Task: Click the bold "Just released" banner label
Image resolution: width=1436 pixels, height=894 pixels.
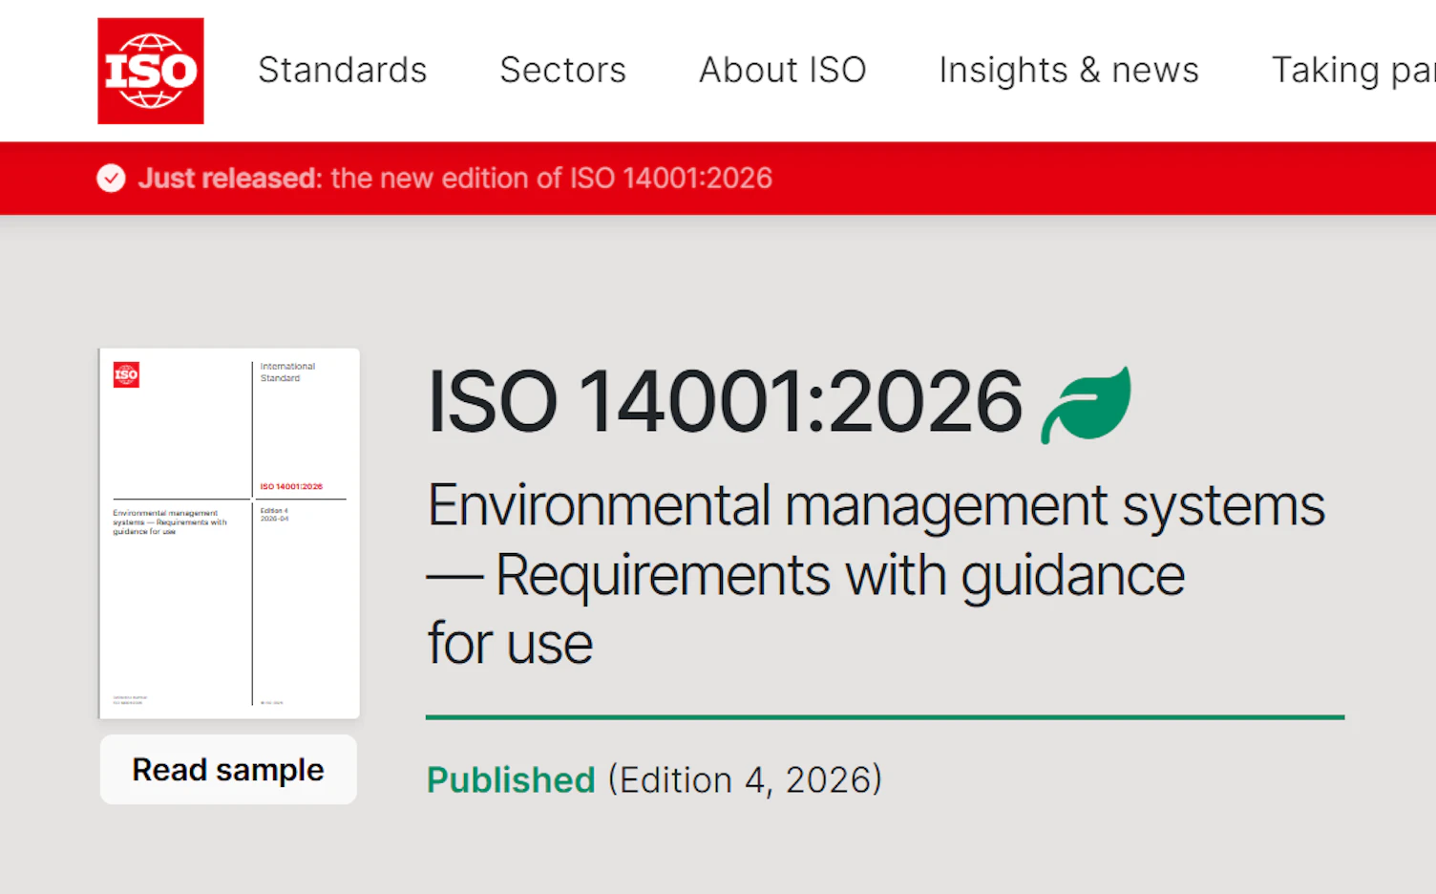Action: point(229,179)
